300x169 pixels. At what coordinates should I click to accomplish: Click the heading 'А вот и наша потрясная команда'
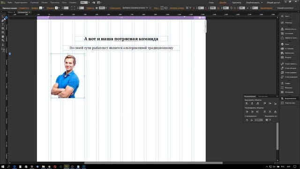point(121,38)
